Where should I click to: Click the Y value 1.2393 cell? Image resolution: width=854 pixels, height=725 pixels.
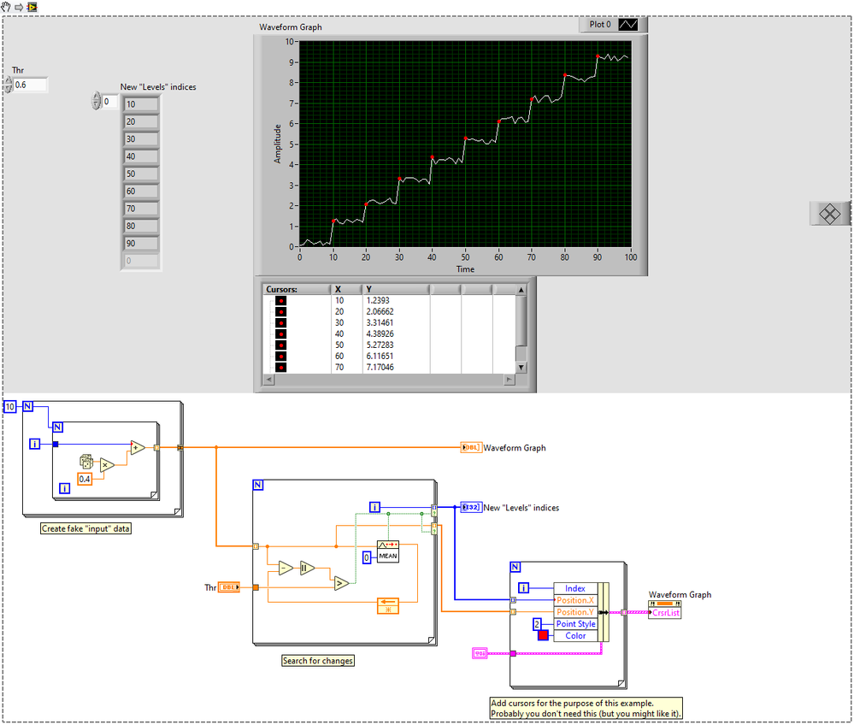[x=378, y=301]
